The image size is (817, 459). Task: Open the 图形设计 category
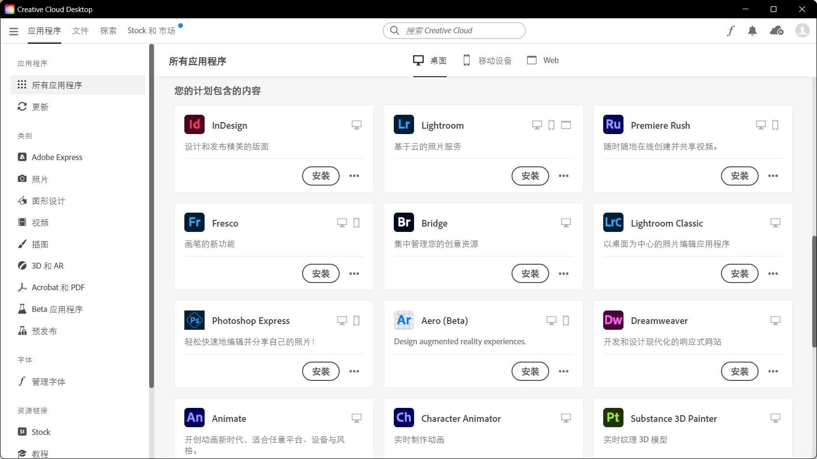click(x=77, y=201)
